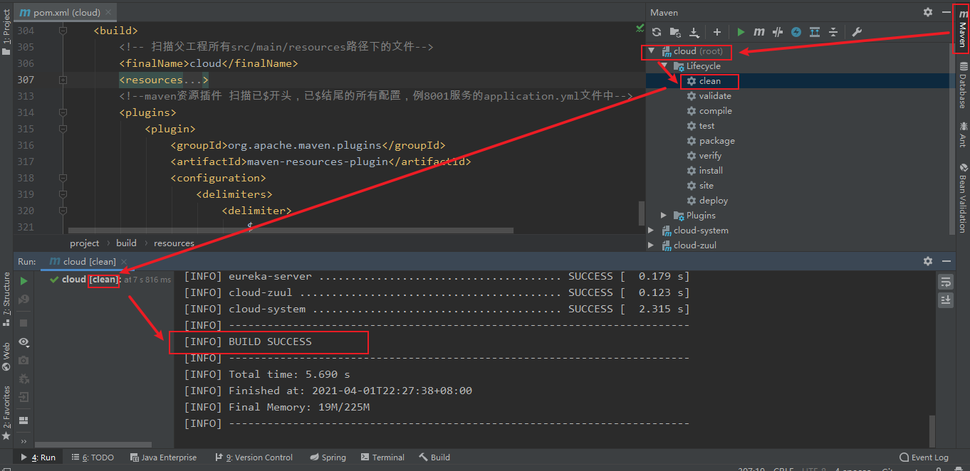This screenshot has width=970, height=471.
Task: Open Spring tool window
Action: (328, 457)
